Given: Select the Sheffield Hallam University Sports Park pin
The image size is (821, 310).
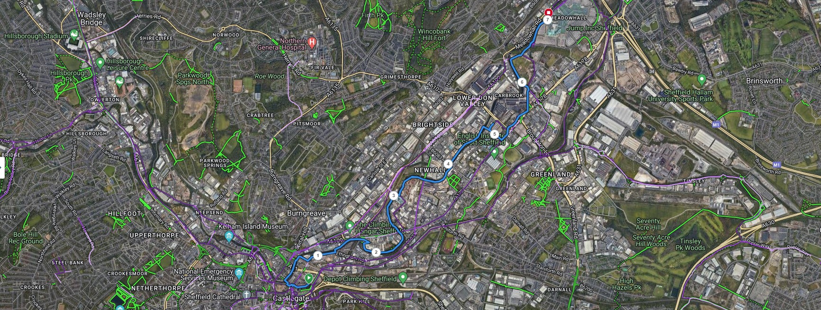Looking at the screenshot, I should click(x=702, y=79).
